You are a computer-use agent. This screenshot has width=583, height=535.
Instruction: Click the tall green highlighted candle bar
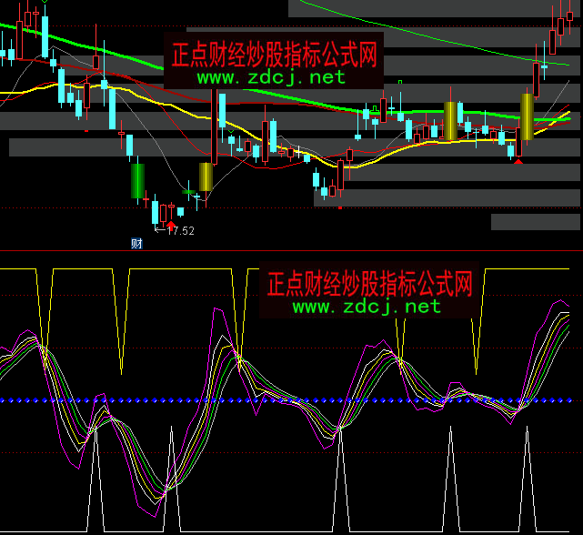coord(137,179)
